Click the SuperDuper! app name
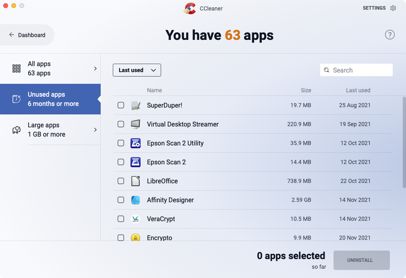 (164, 105)
